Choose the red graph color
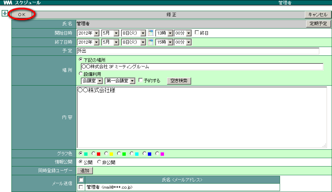Image resolution: width=332 pixels, height=192 pixels. [x=93, y=153]
